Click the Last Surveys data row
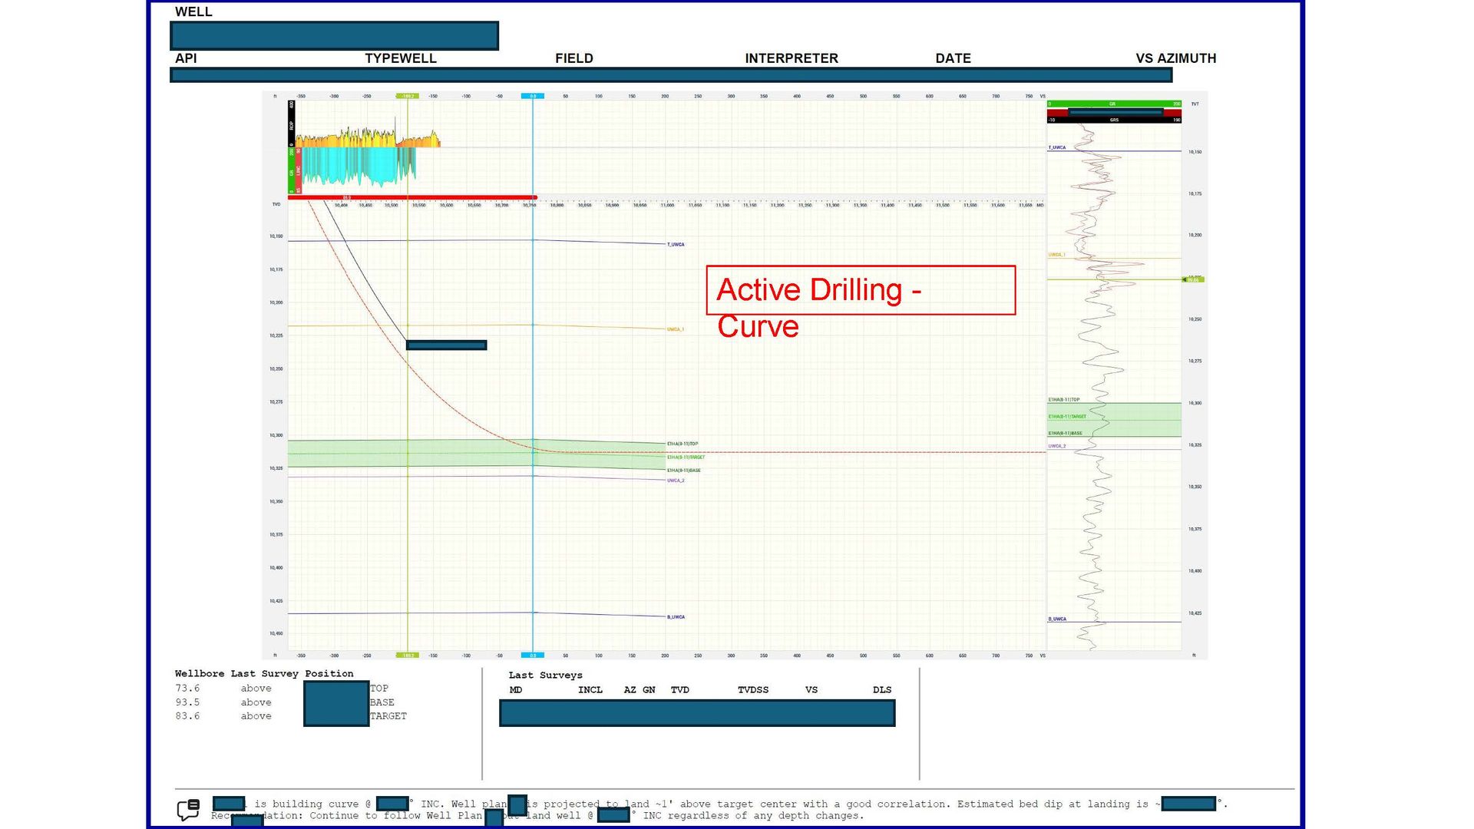The image size is (1474, 829). pos(697,713)
